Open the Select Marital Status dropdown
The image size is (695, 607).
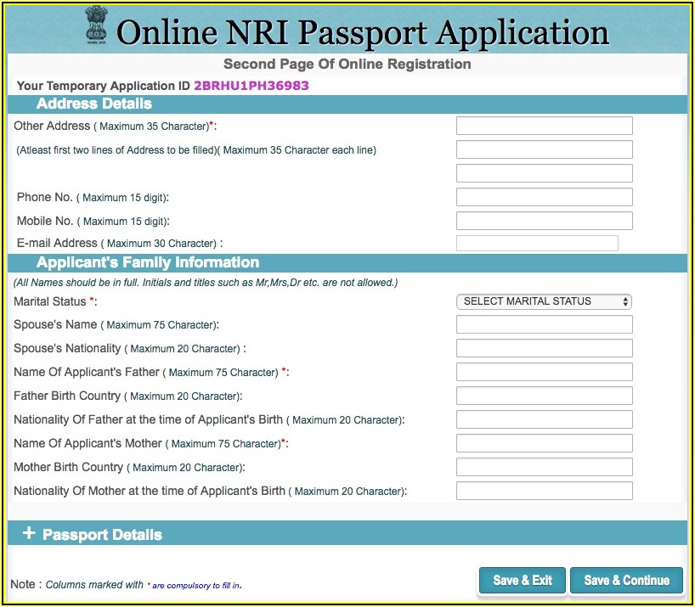[544, 301]
